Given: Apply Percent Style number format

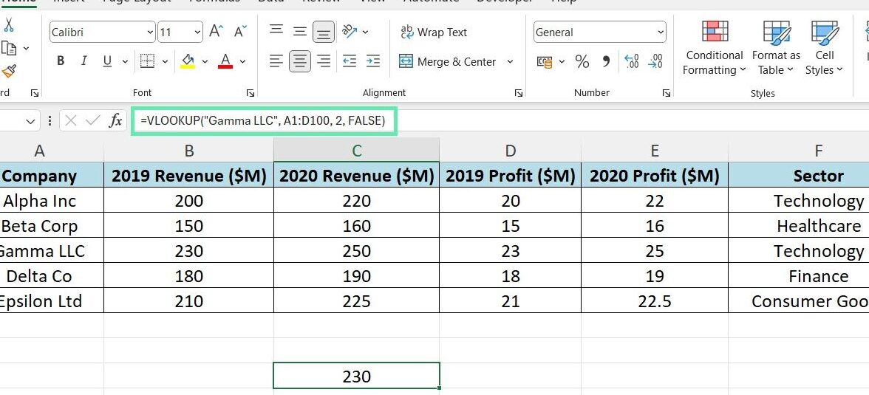Looking at the screenshot, I should tap(582, 62).
